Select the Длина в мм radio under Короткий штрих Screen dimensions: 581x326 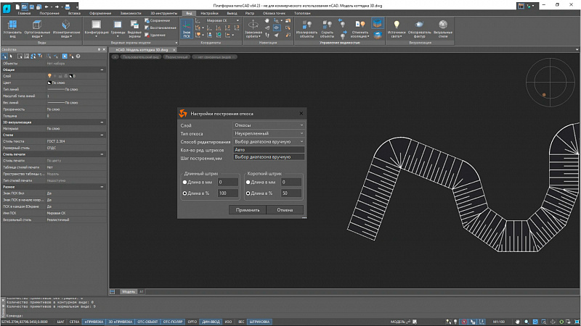point(248,183)
